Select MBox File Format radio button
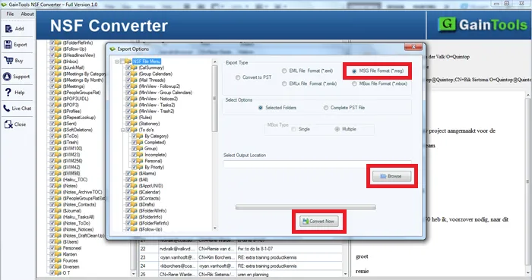Image resolution: width=532 pixels, height=280 pixels. pos(354,83)
